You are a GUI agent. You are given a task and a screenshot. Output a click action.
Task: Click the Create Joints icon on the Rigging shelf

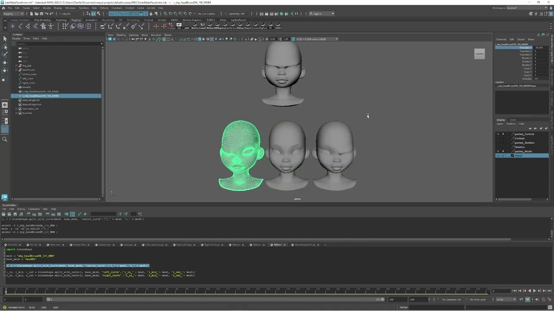click(13, 26)
